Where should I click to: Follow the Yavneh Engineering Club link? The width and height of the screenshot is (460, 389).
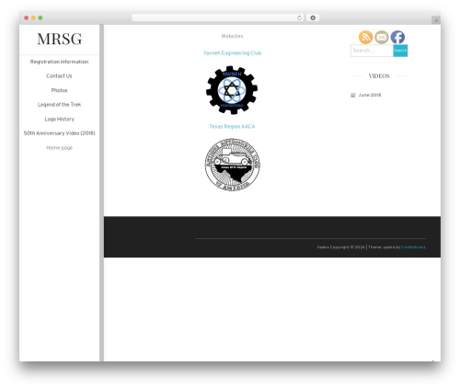[x=232, y=53]
